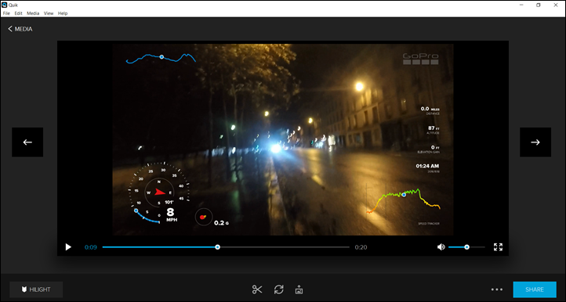Add a HiLight tag
Image resolution: width=566 pixels, height=302 pixels.
(36, 289)
